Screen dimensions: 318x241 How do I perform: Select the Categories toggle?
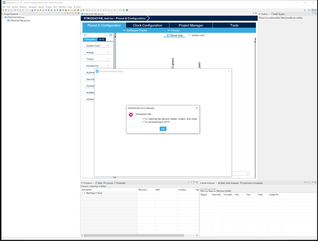[90, 39]
